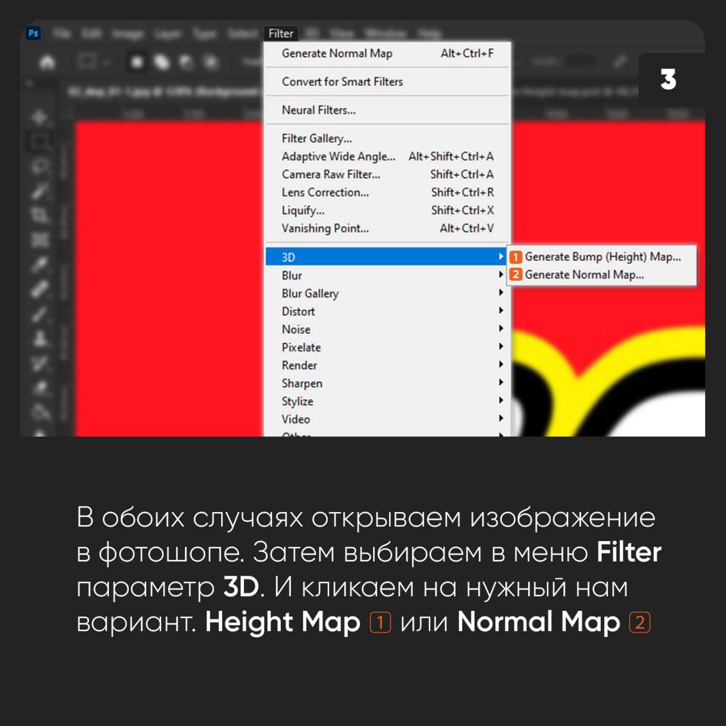Open the Layer menu
Viewport: 726px width, 726px height.
[168, 33]
